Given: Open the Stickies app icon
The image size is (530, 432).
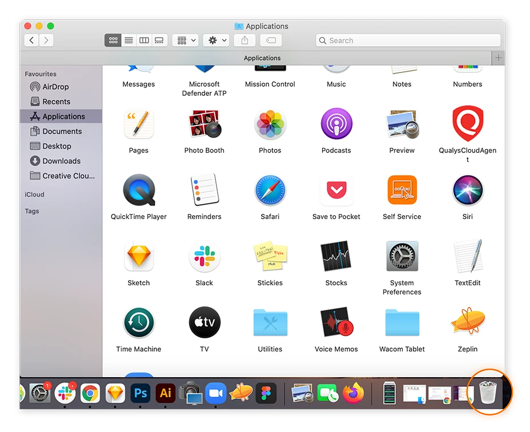Looking at the screenshot, I should pos(270,256).
